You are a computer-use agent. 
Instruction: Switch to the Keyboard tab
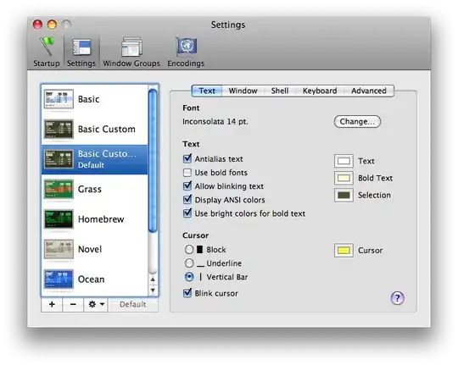coord(320,91)
